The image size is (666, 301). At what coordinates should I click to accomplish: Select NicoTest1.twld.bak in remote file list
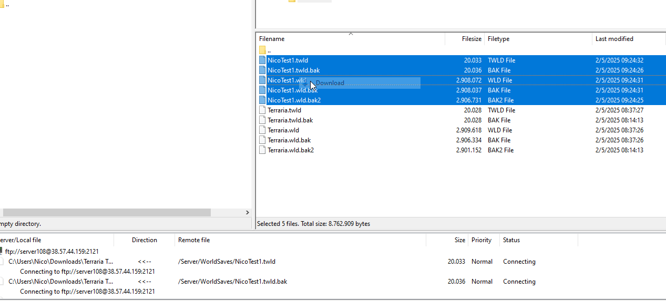tap(293, 70)
